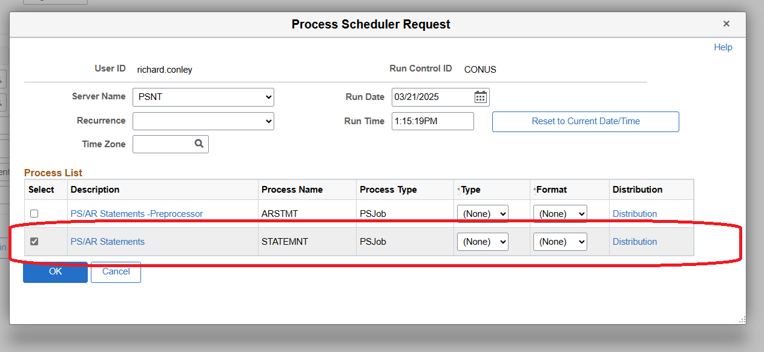764x352 pixels.
Task: Open Type dropdown for ARSTMT row
Action: [483, 214]
